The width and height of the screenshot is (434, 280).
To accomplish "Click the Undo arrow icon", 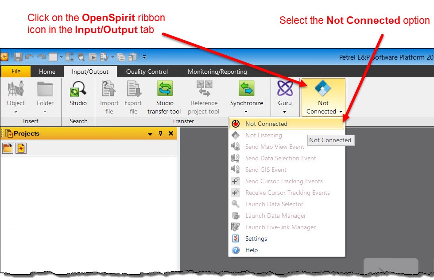I will tap(29, 57).
